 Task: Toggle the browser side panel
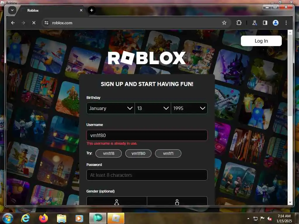click(265, 23)
